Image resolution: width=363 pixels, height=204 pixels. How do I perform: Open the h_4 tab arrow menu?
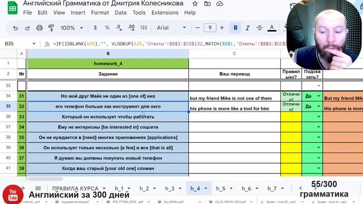[x=206, y=189]
